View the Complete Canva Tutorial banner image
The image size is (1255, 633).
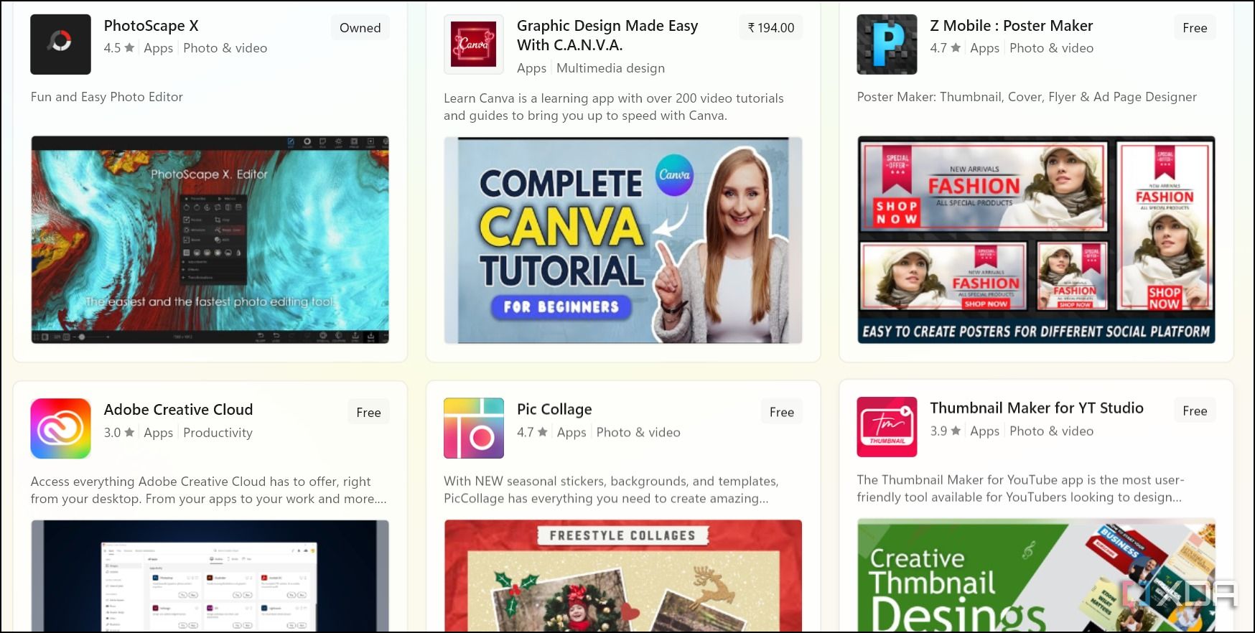coord(623,240)
